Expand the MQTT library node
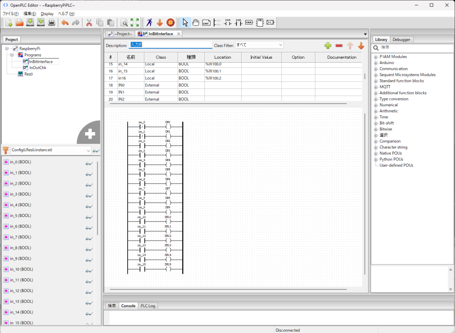The width and height of the screenshot is (455, 333). (x=376, y=87)
